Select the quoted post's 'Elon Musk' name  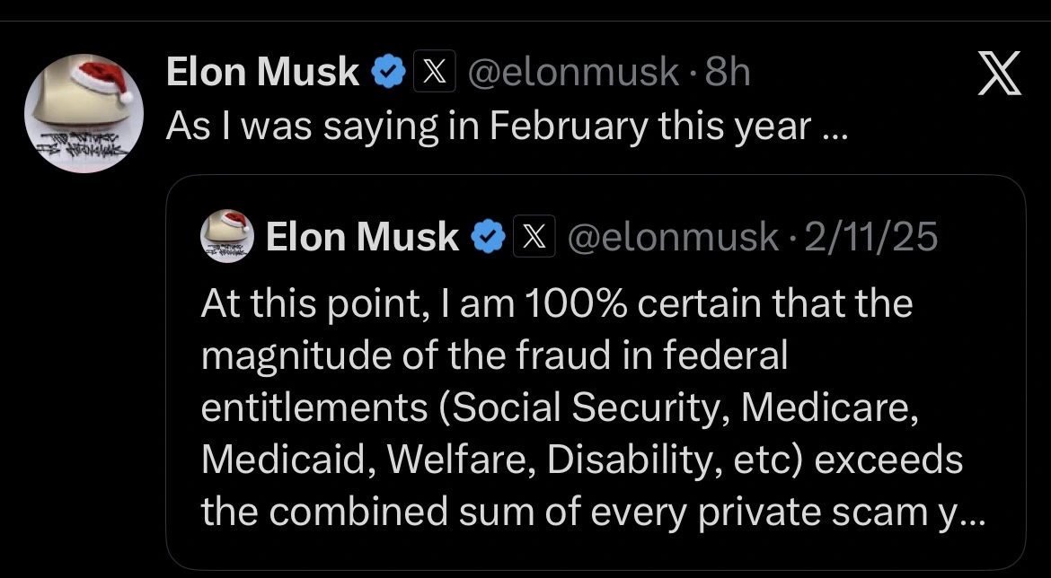[x=362, y=237]
